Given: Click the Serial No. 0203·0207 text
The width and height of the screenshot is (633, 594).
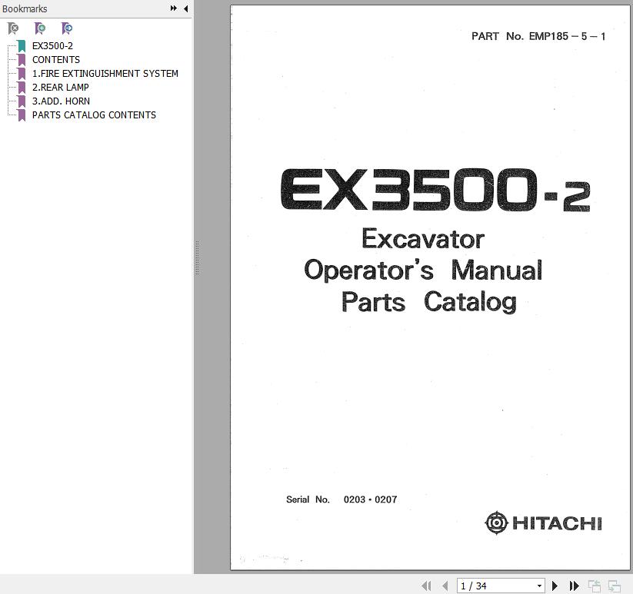Looking at the screenshot, I should tap(341, 499).
